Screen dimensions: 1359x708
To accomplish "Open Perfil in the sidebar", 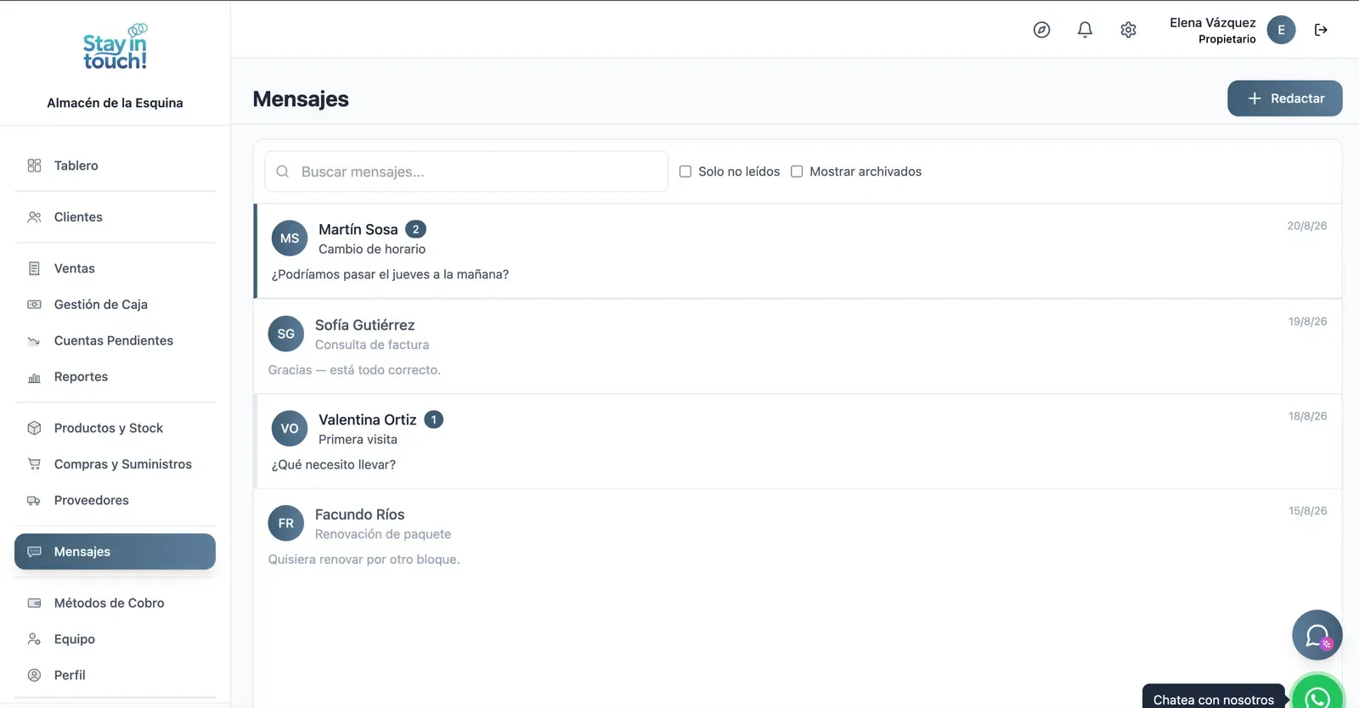I will [x=115, y=675].
